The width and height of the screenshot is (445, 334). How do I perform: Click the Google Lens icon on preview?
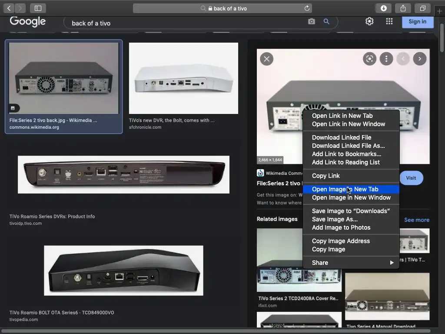[369, 59]
